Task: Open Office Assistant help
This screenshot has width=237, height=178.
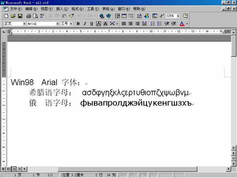Action: tap(186, 16)
